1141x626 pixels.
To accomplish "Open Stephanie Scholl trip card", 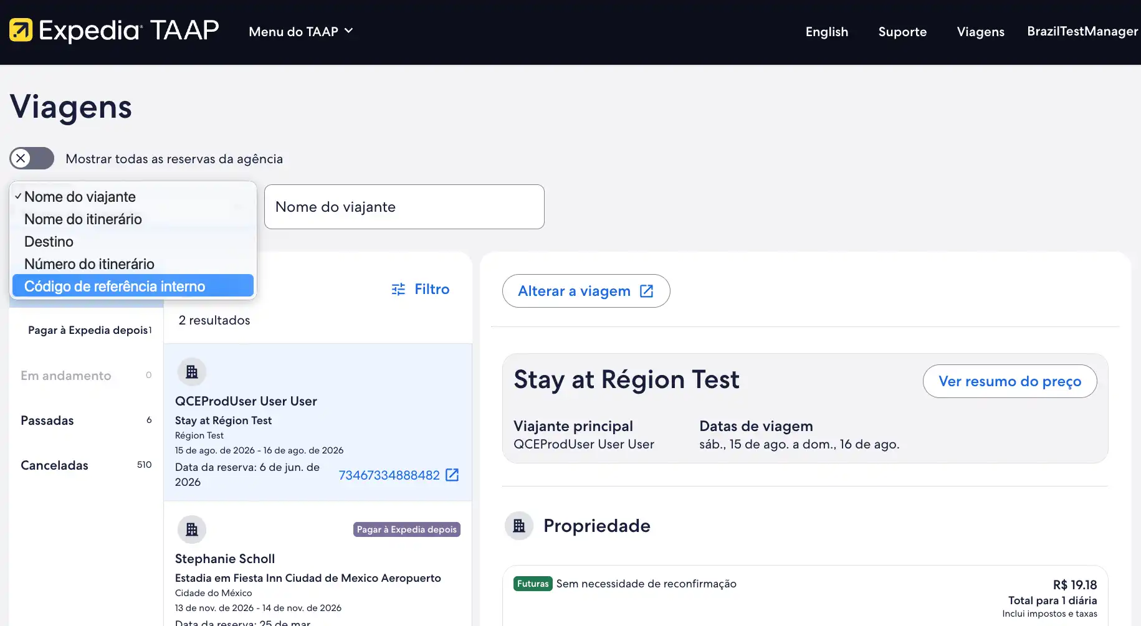I will (318, 565).
